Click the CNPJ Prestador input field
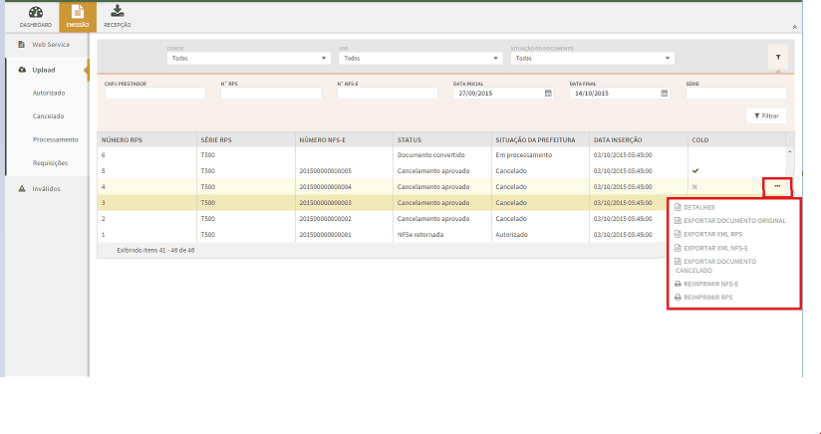Viewport: 821px width, 434px height. [154, 94]
